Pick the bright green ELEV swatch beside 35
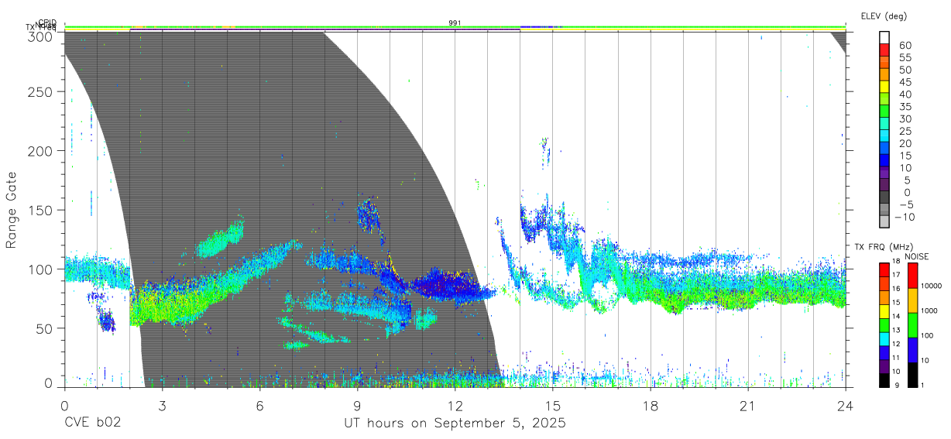Viewport: 951px width, 439px height. 885,111
